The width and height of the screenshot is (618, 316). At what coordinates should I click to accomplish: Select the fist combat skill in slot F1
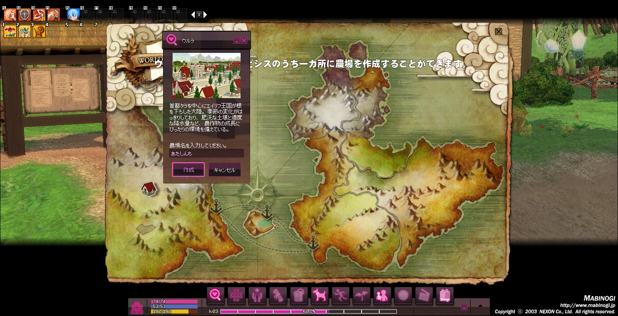[x=10, y=14]
